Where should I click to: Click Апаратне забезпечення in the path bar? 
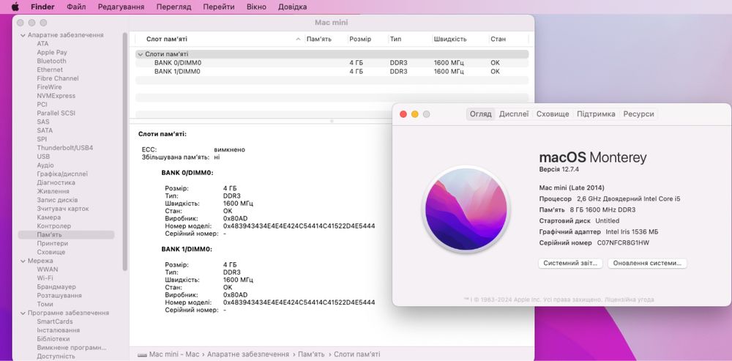(x=248, y=354)
